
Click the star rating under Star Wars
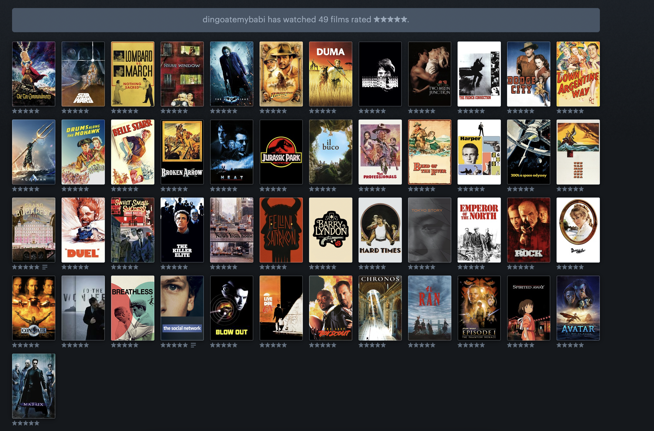(x=75, y=111)
